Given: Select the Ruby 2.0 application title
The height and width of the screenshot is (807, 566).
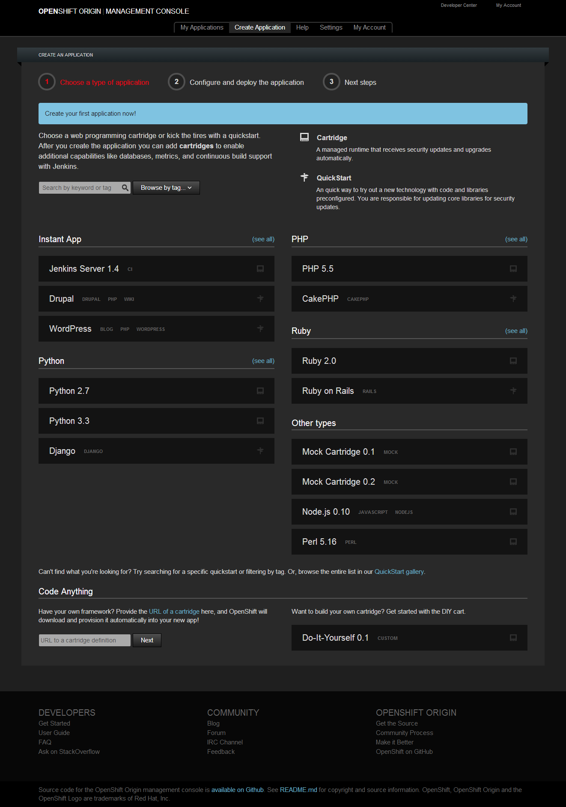Looking at the screenshot, I should pyautogui.click(x=319, y=361).
